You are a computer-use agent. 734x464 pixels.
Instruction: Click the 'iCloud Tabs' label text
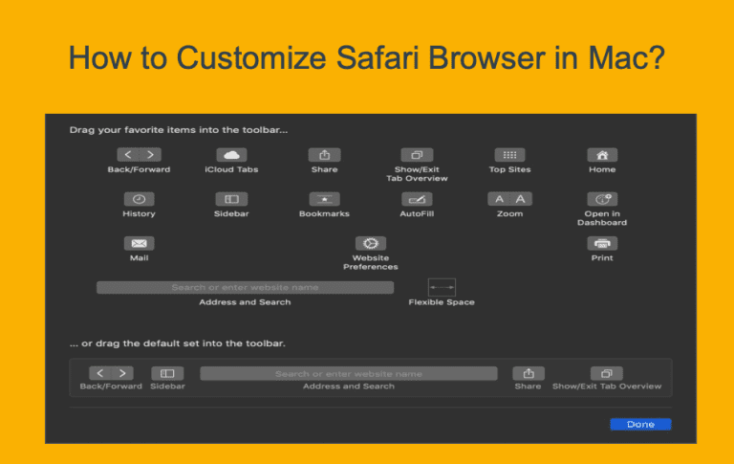(231, 169)
